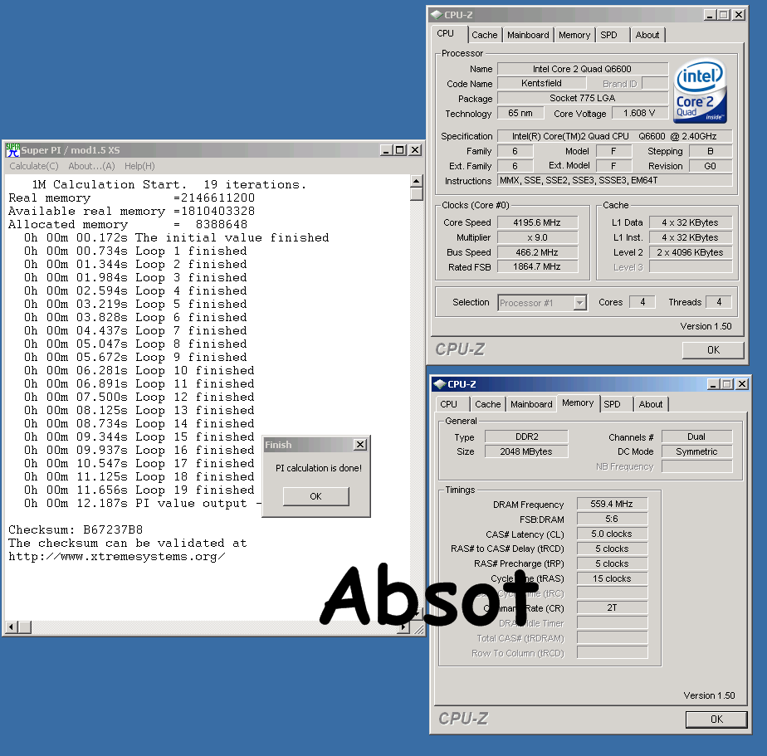Click the http://www.xtremesystems.org/ text
The height and width of the screenshot is (756, 767).
click(117, 557)
